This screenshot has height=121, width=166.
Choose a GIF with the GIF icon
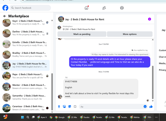tap(75, 107)
